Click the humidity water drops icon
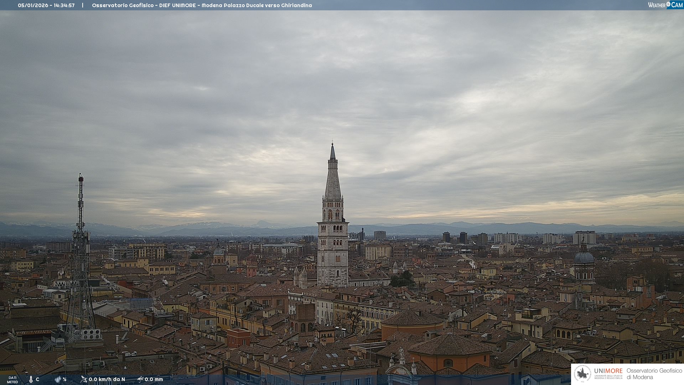 point(57,379)
